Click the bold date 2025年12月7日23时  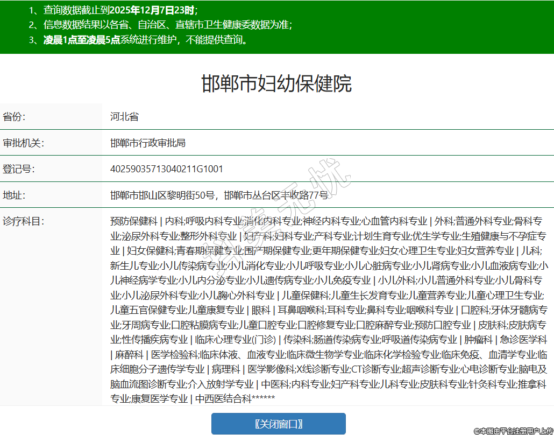click(x=152, y=10)
